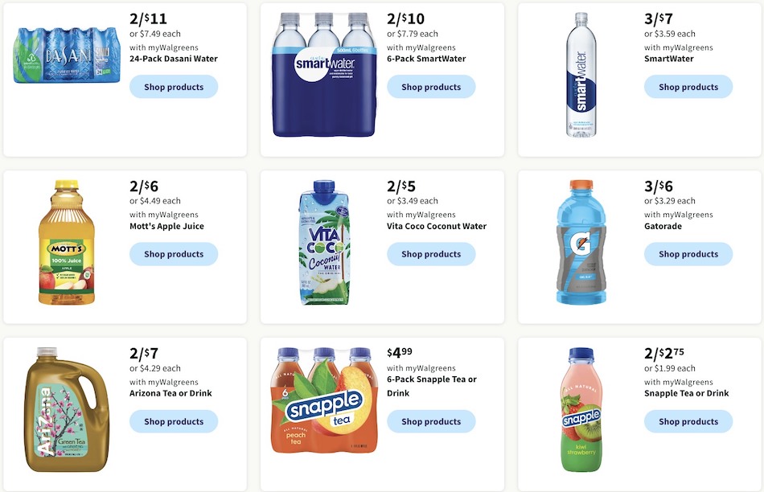
Task: Open the Mott's apple juice bottle image
Action: click(67, 242)
